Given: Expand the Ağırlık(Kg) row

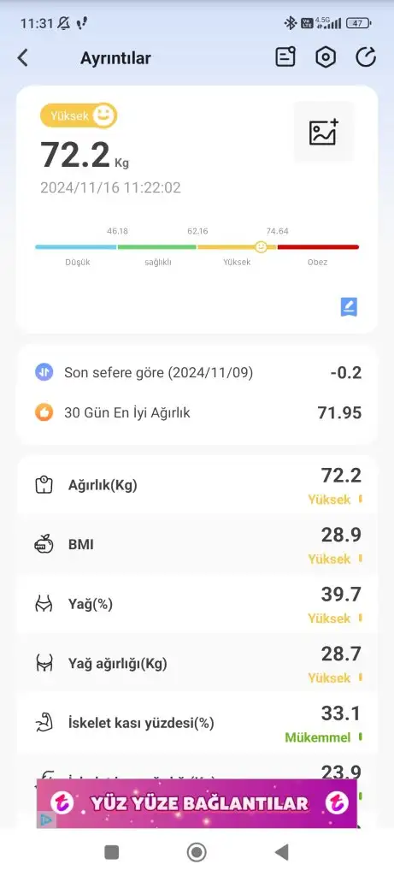Looking at the screenshot, I should click(197, 485).
